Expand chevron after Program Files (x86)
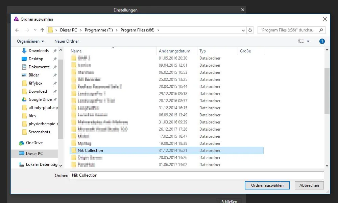Screen dimensions: 338x203 [158, 30]
